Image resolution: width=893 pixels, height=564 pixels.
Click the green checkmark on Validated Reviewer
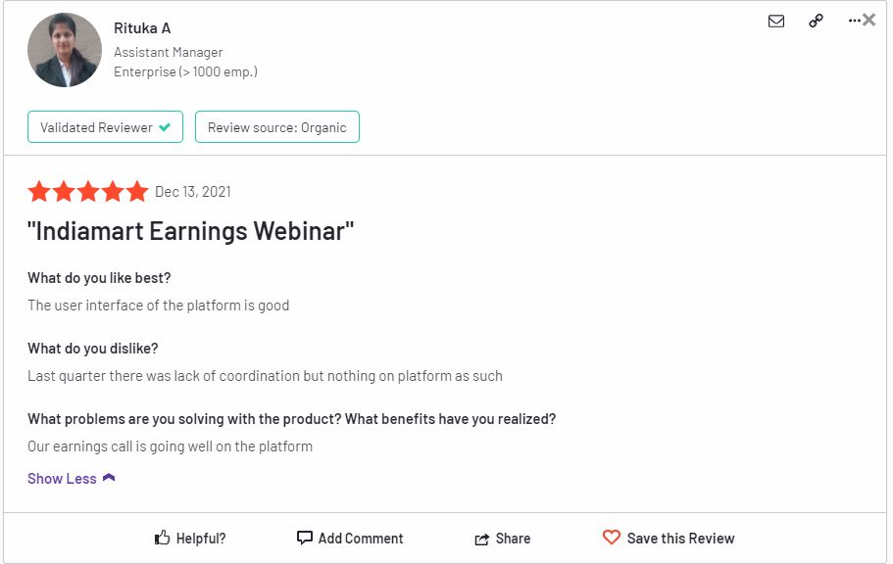(165, 127)
